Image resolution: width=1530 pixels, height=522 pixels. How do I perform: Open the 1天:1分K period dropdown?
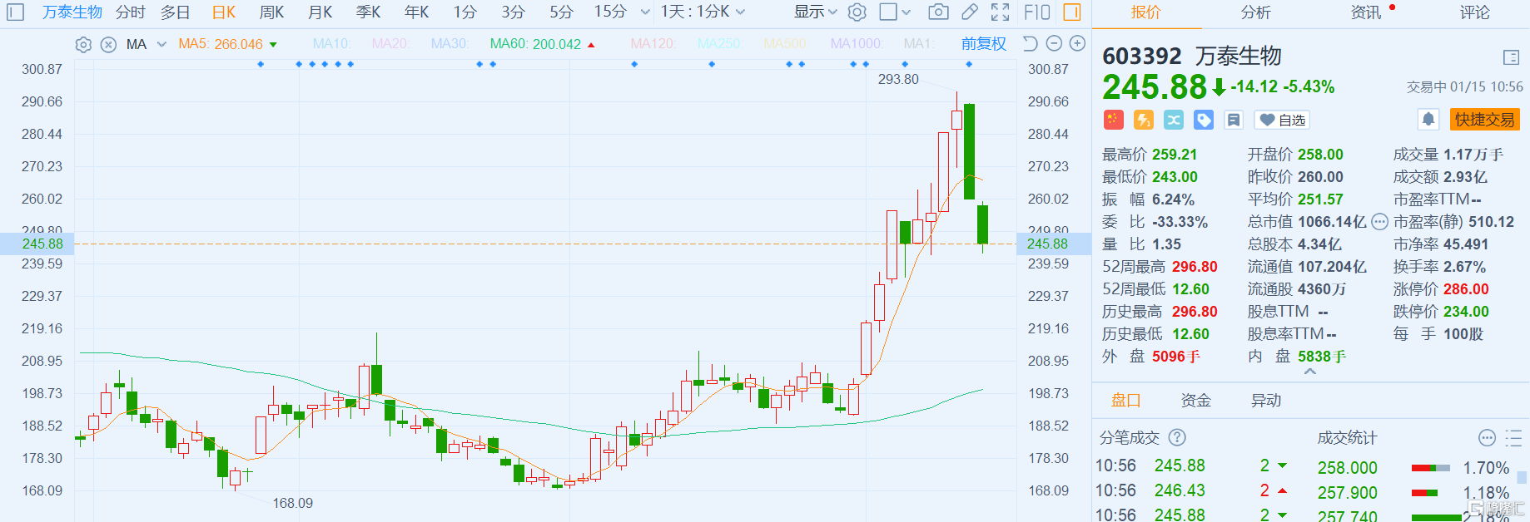pyautogui.click(x=703, y=12)
